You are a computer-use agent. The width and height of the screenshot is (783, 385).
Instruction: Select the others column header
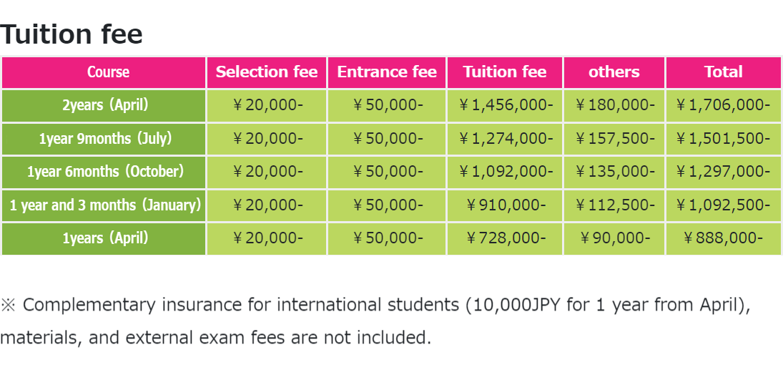click(614, 72)
